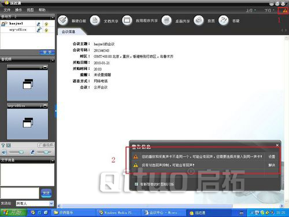
Task: Open the 发送给 recipient dropdown (所有人)
Action: (x=35, y=203)
